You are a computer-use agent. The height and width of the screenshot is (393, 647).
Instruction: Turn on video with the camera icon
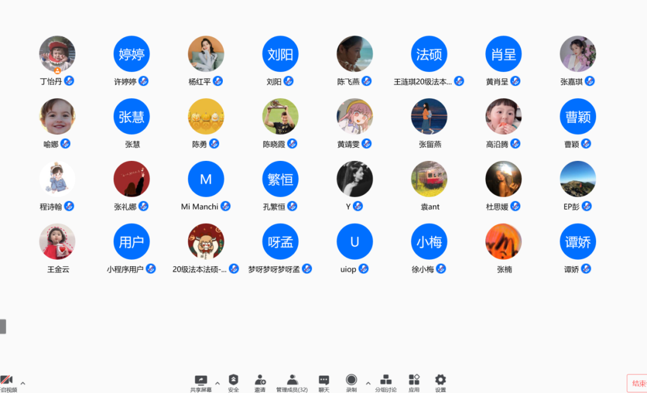pos(7,380)
